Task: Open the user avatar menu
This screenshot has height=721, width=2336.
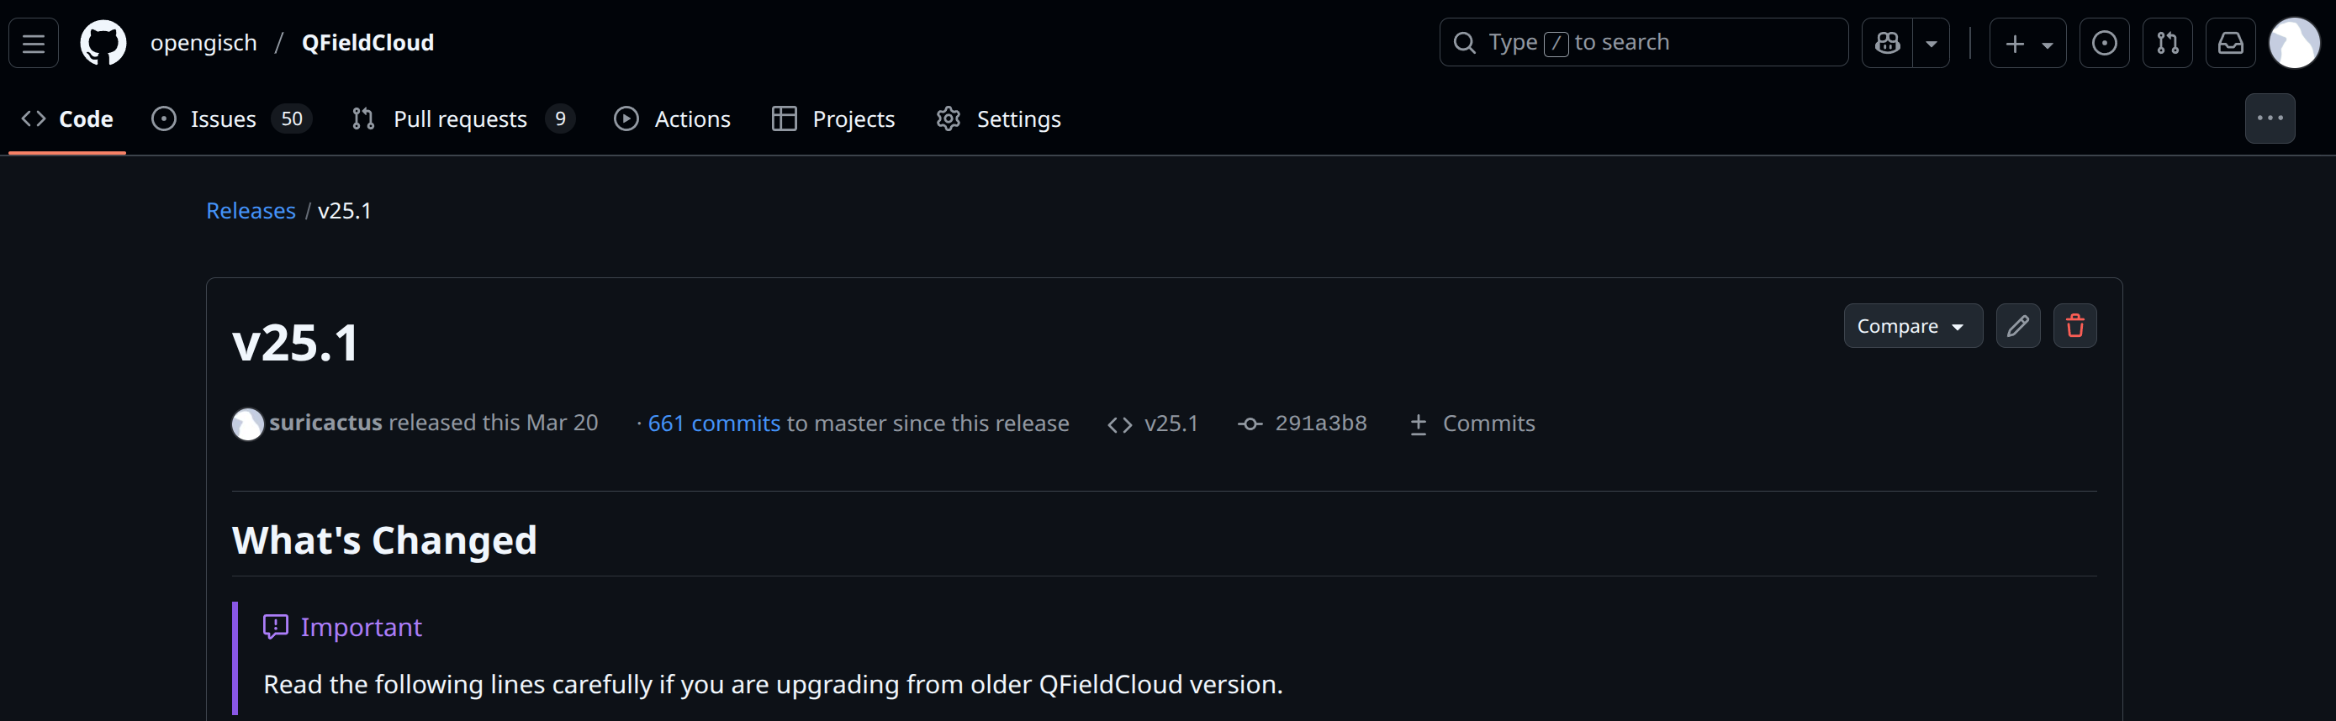Action: pos(2293,43)
